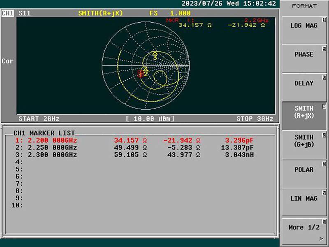Click the 49.499 Ω resistance value

[x=130, y=148]
